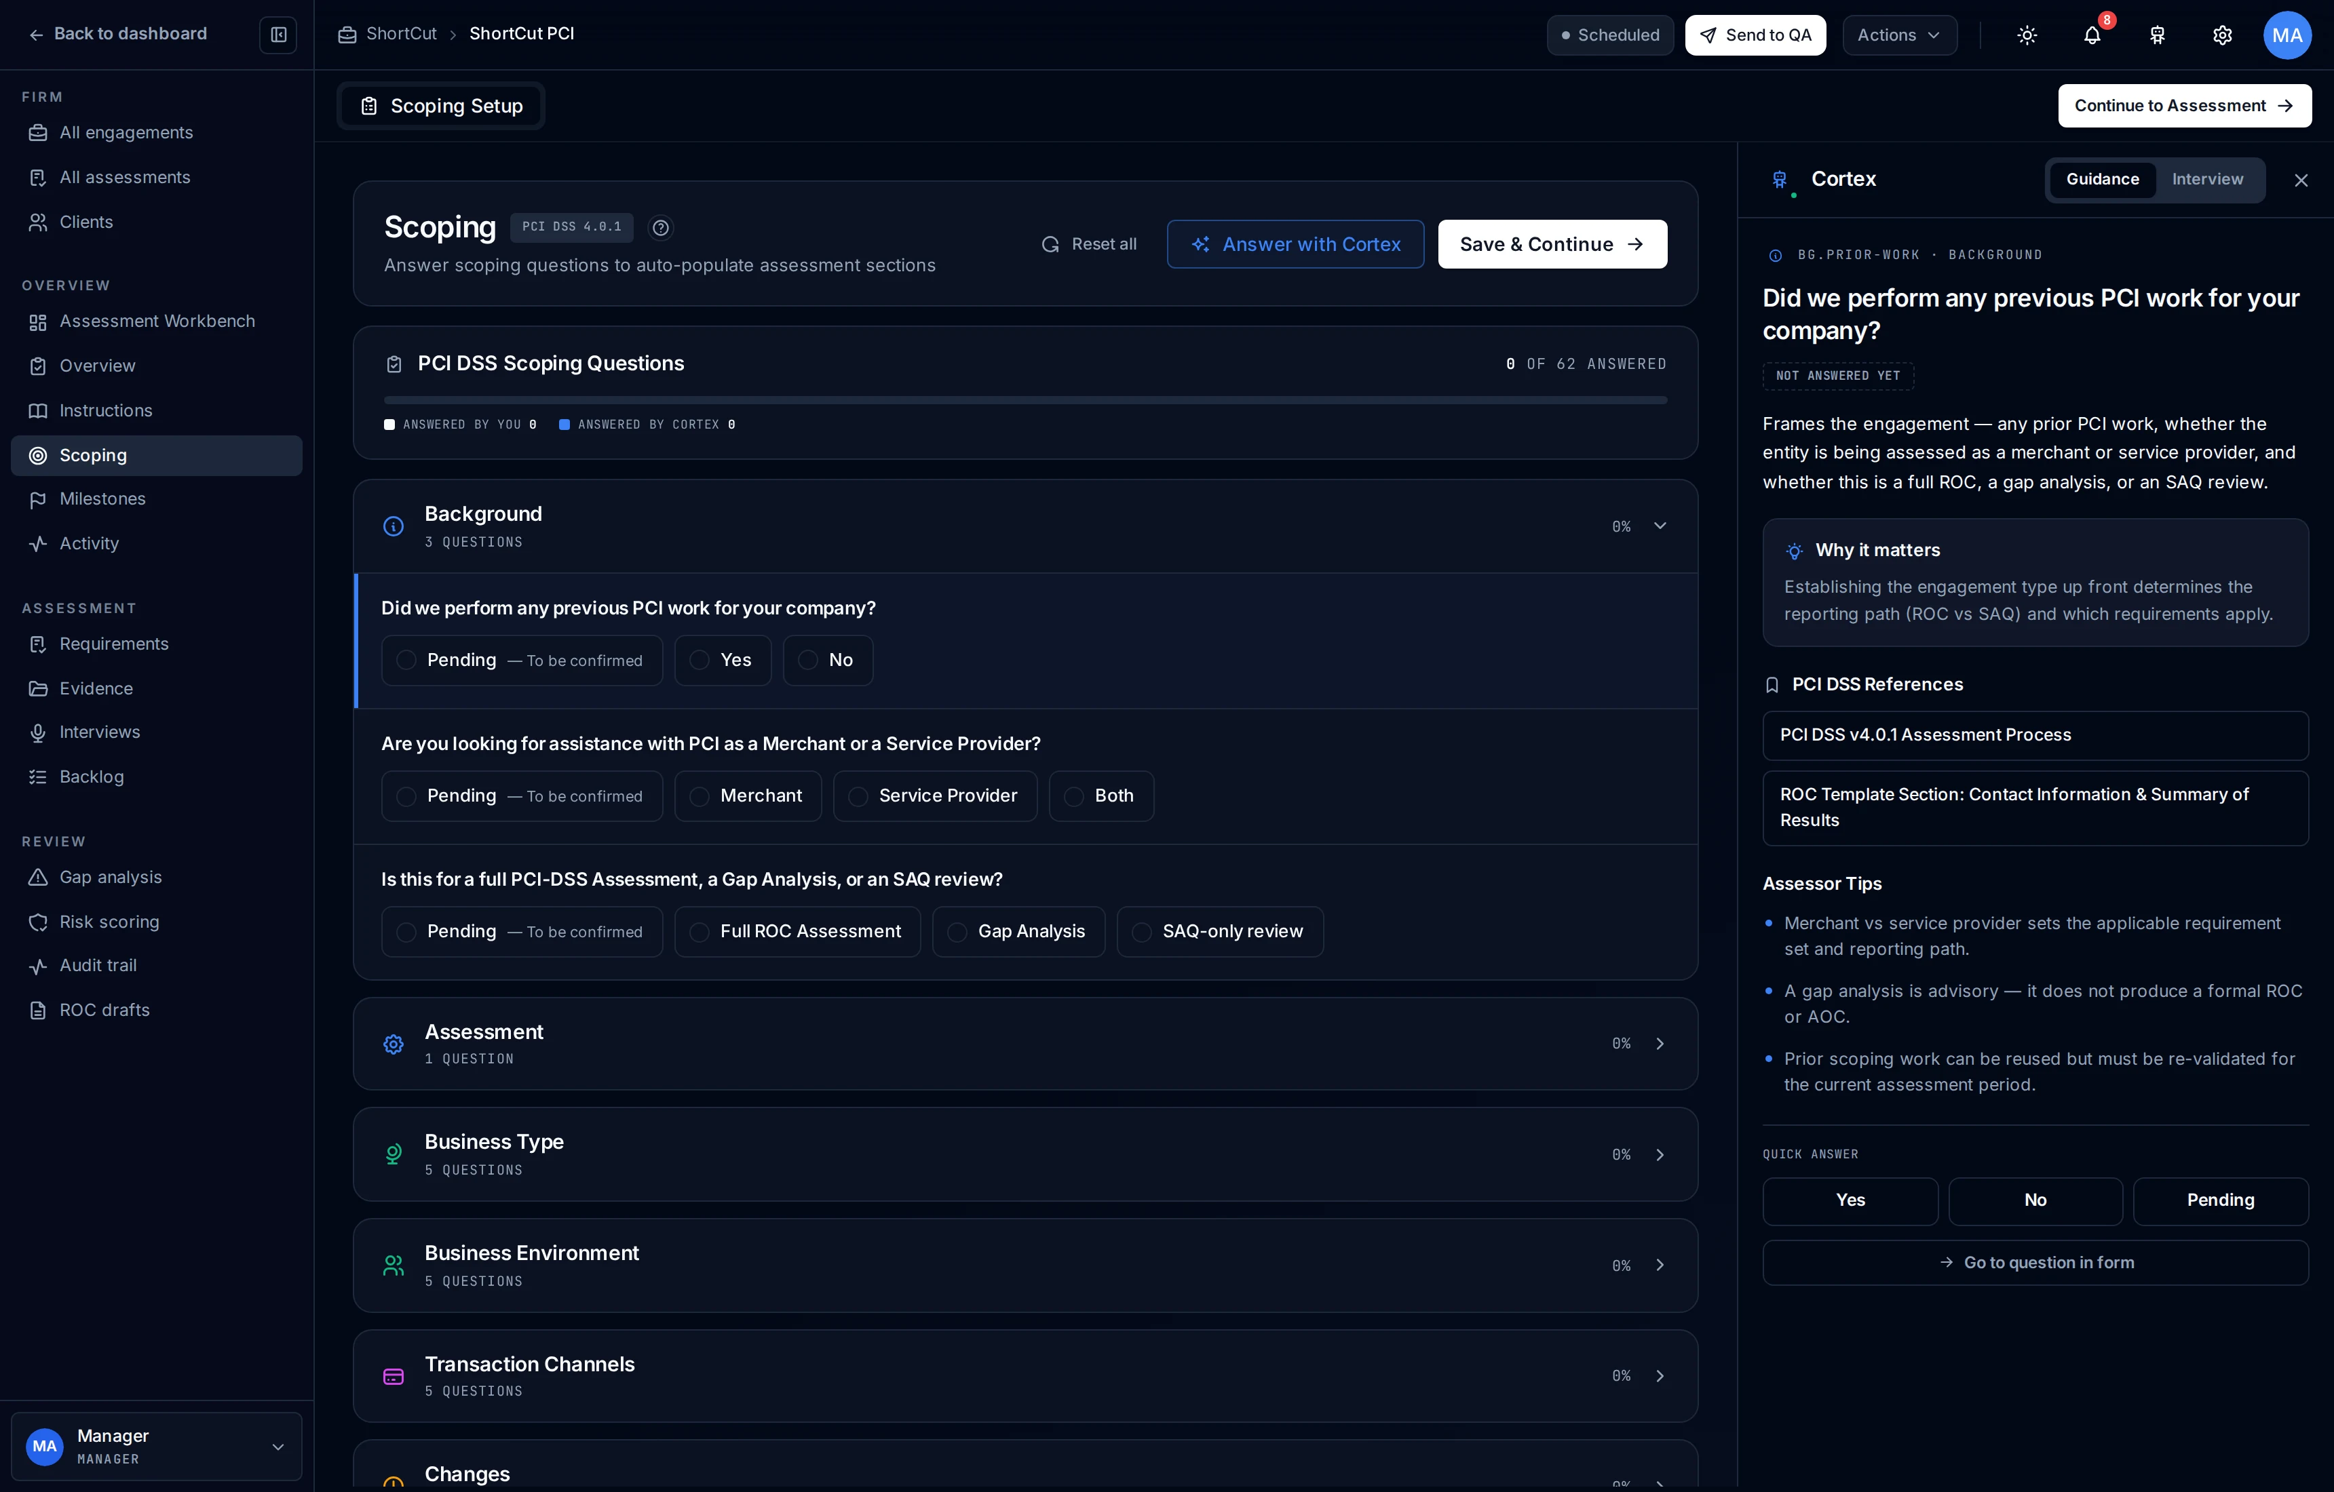Open the Manager role switcher dropdown

[157, 1445]
